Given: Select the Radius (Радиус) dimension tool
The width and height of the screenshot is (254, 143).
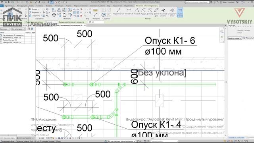Looking at the screenshot, I should [x=143, y=12].
